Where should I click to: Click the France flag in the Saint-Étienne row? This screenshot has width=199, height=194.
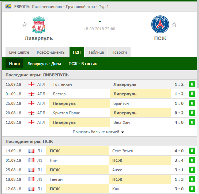tap(31, 151)
